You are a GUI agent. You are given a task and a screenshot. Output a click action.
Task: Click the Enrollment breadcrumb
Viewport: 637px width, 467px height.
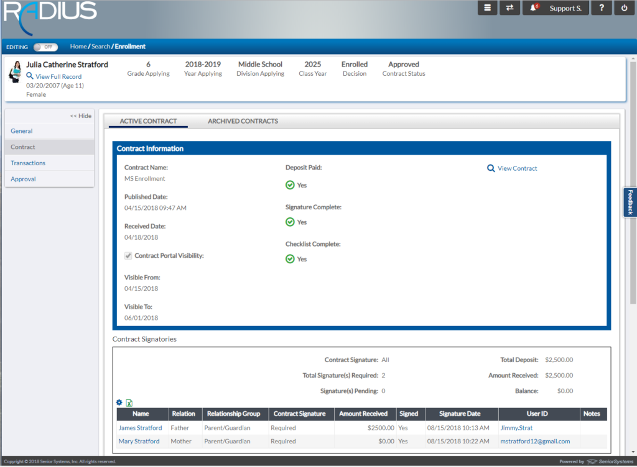[130, 47]
